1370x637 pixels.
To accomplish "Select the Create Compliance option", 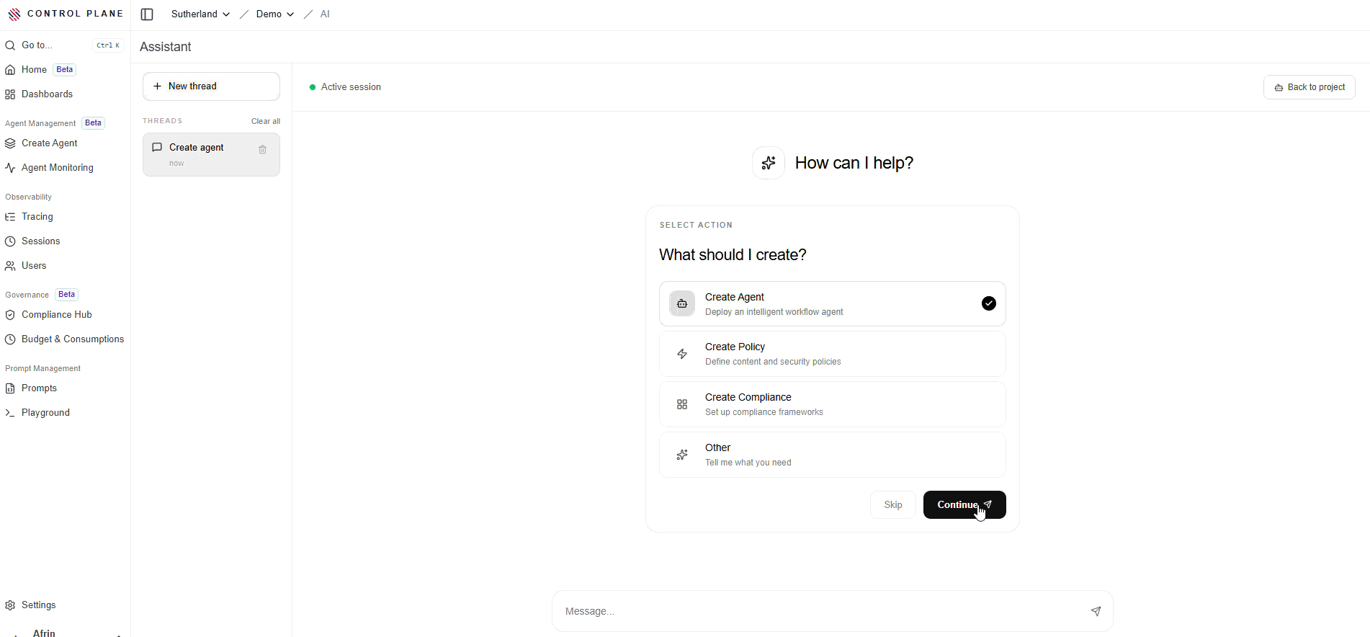I will [x=833, y=404].
